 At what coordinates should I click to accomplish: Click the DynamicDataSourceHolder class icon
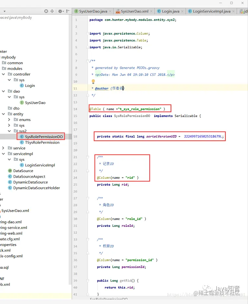[x=10, y=188]
